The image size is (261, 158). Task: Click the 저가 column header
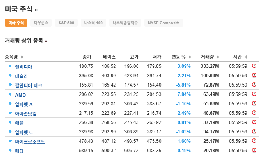pos(157,57)
